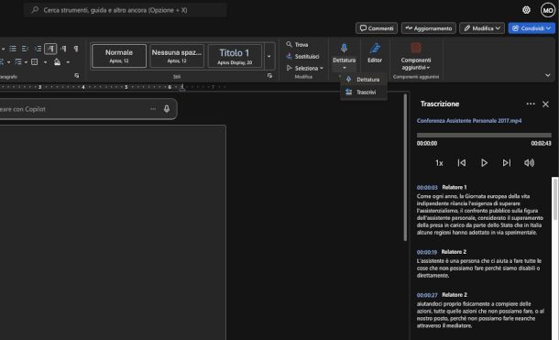This screenshot has width=559, height=340.
Task: Jump to timestamp 00:00:19
Action: click(427, 252)
